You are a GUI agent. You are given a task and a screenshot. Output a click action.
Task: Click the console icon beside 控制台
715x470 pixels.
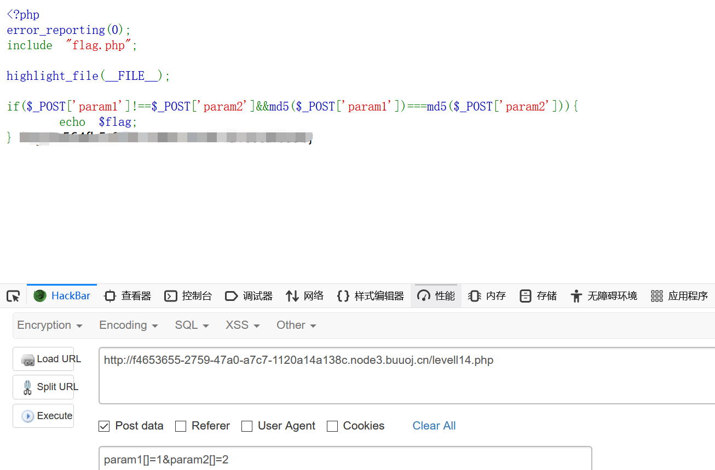tap(171, 296)
